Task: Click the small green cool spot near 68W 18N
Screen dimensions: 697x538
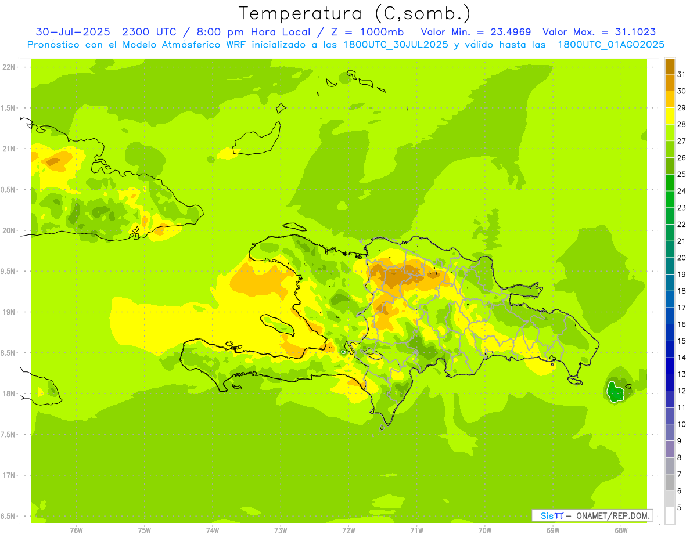Action: point(615,391)
